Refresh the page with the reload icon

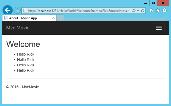click(x=142, y=11)
